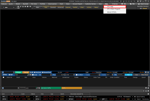Image resolution: width=150 pixels, height=101 pixels.
Task: Click the padlock lock icon in toolbar
Action: tap(23, 7)
